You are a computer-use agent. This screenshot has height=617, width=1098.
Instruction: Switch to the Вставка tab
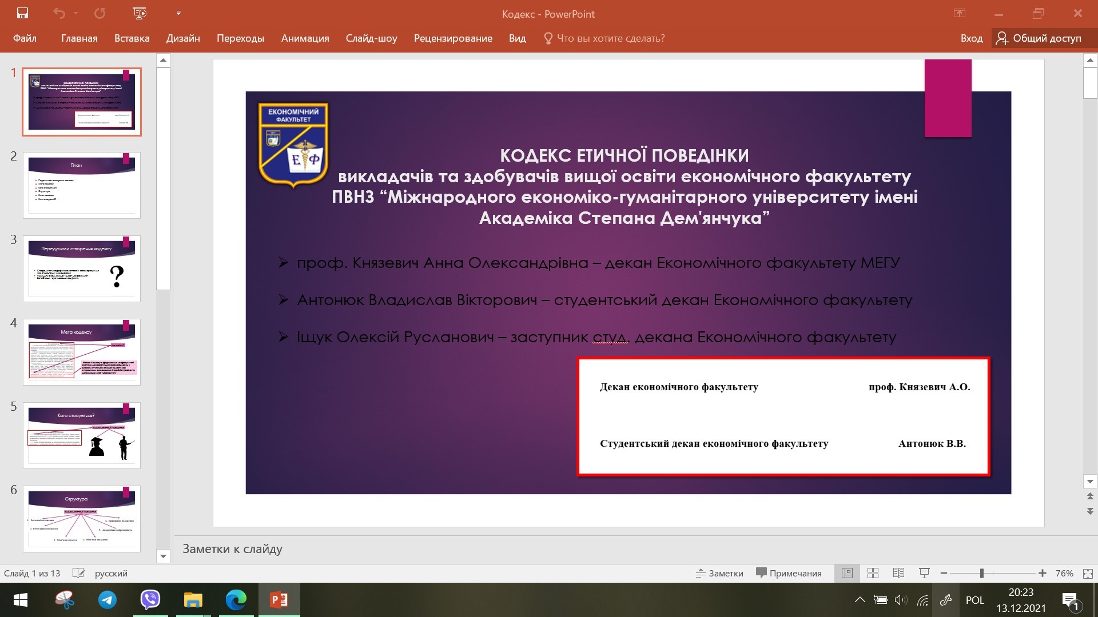click(x=132, y=38)
